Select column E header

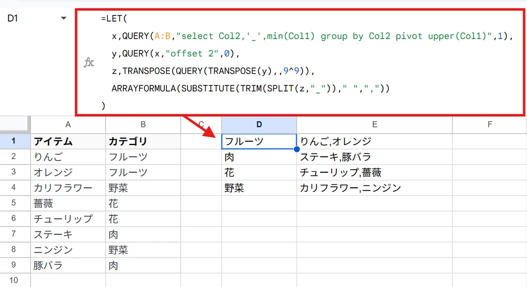[375, 125]
